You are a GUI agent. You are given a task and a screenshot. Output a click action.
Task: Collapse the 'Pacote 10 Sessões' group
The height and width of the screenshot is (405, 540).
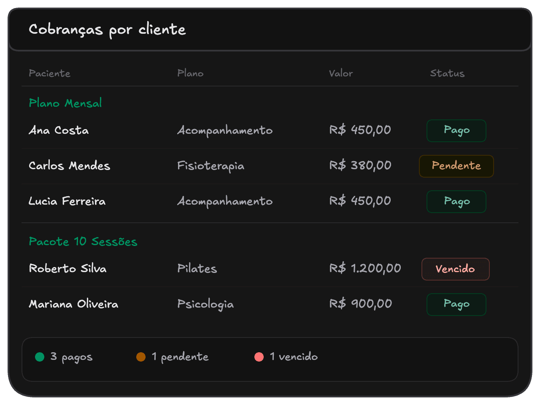[x=83, y=242]
